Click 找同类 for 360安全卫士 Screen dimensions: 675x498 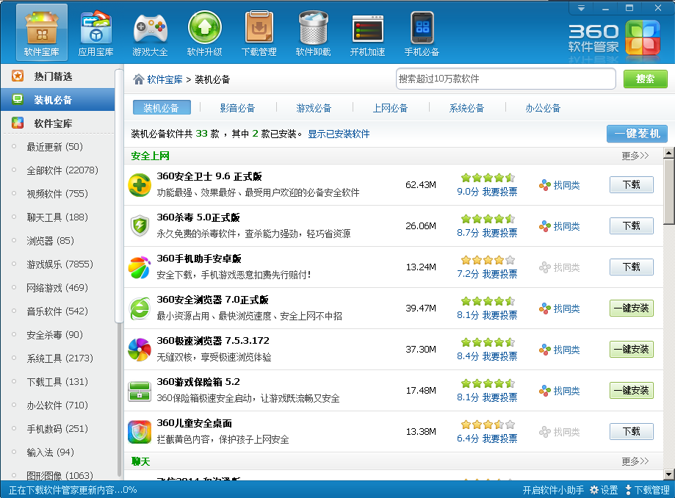(560, 185)
